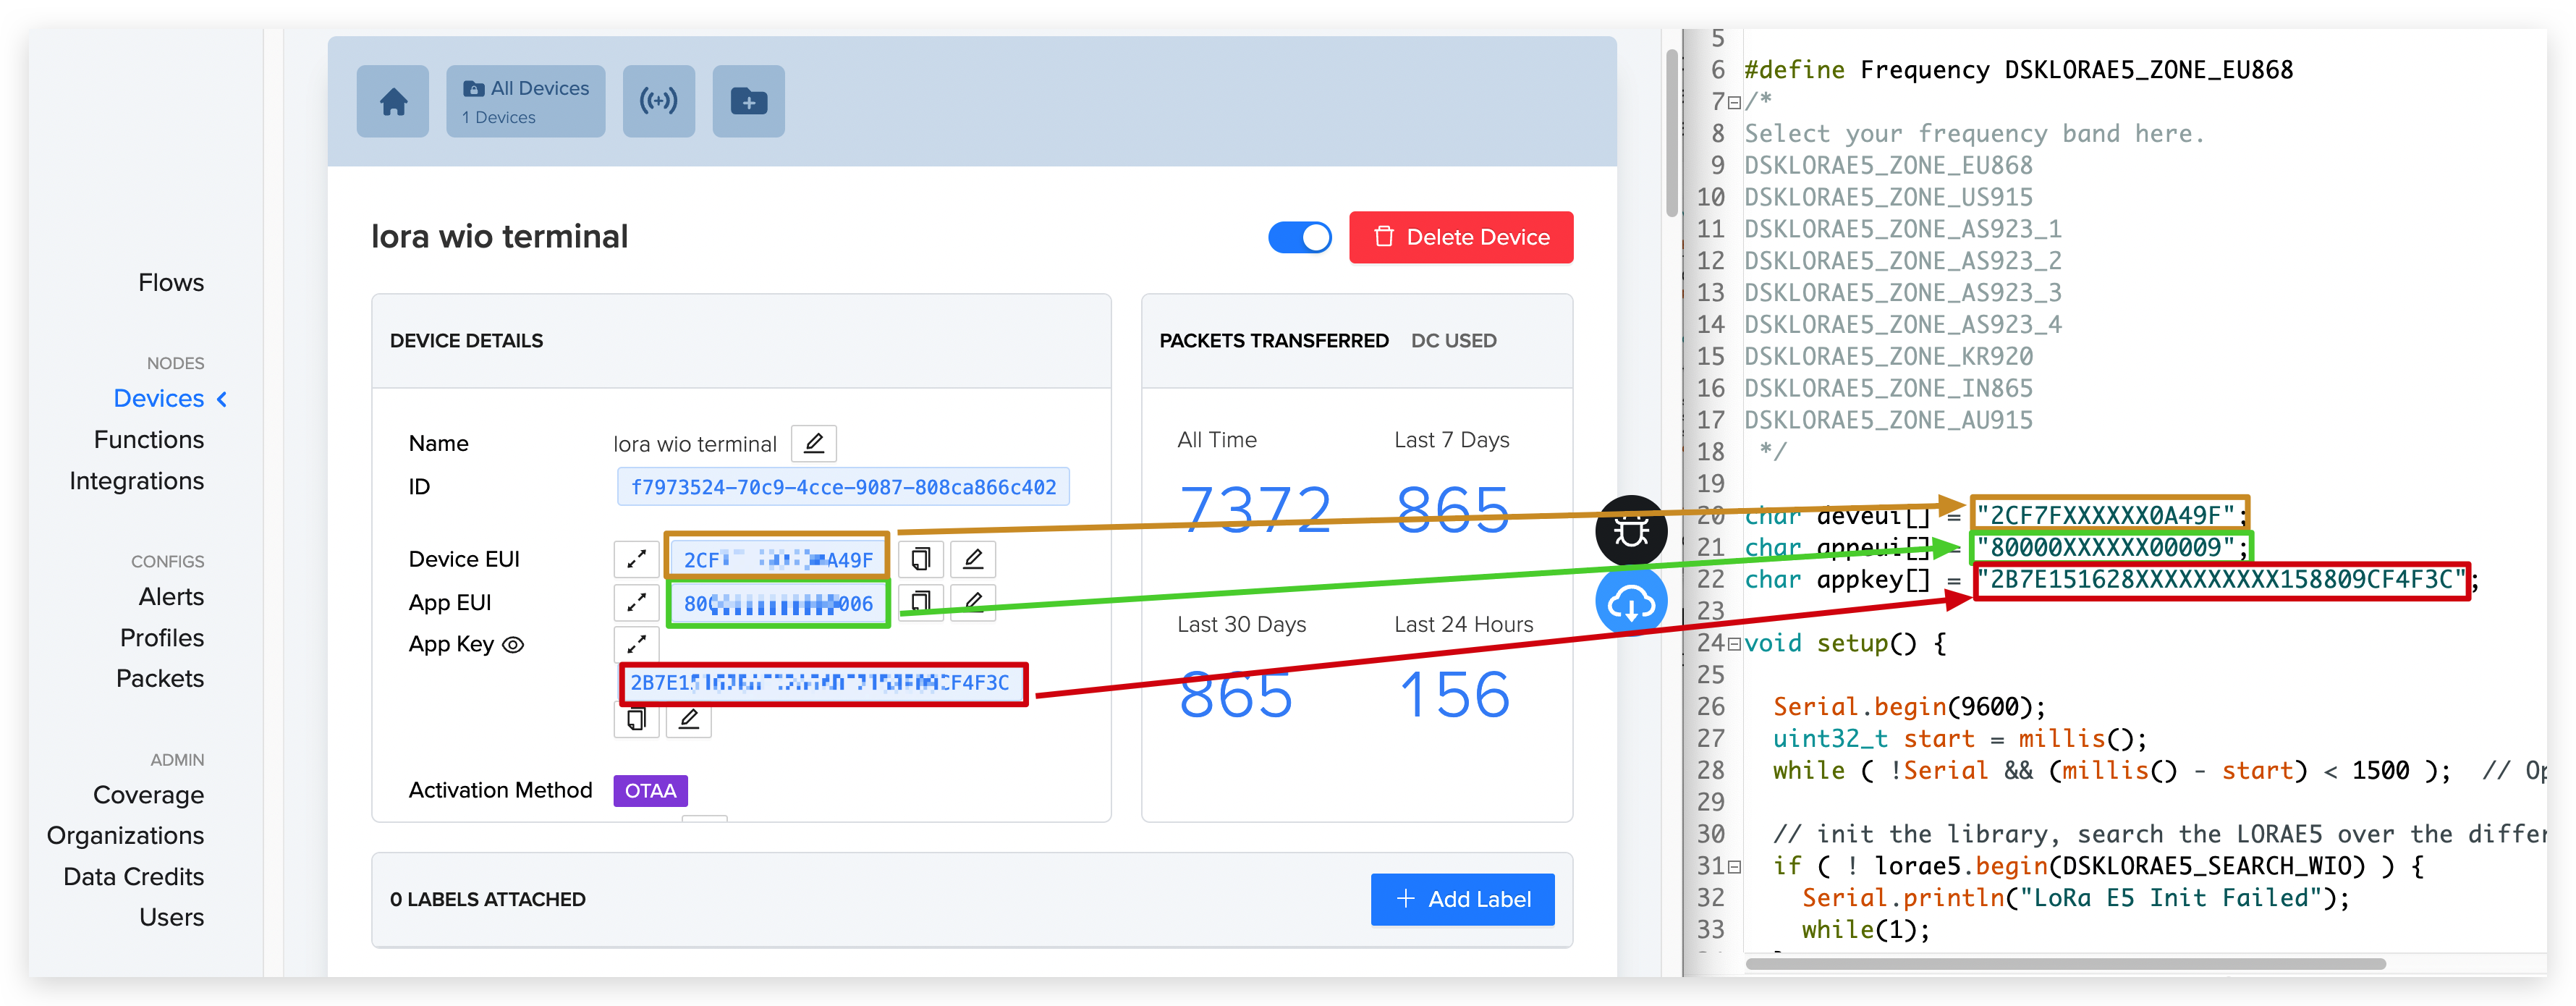Switch to DC Used tab
The image size is (2576, 1006).
click(x=1453, y=341)
